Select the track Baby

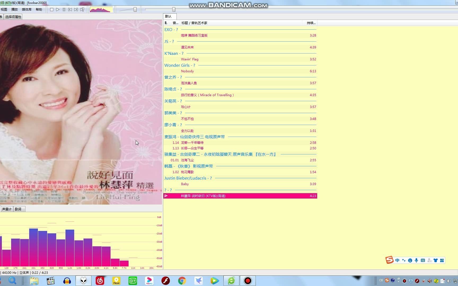click(x=240, y=184)
